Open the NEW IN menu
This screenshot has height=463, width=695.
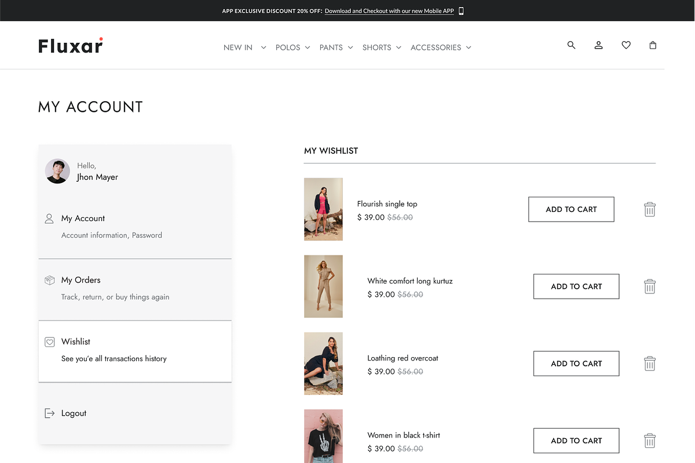[x=238, y=47]
